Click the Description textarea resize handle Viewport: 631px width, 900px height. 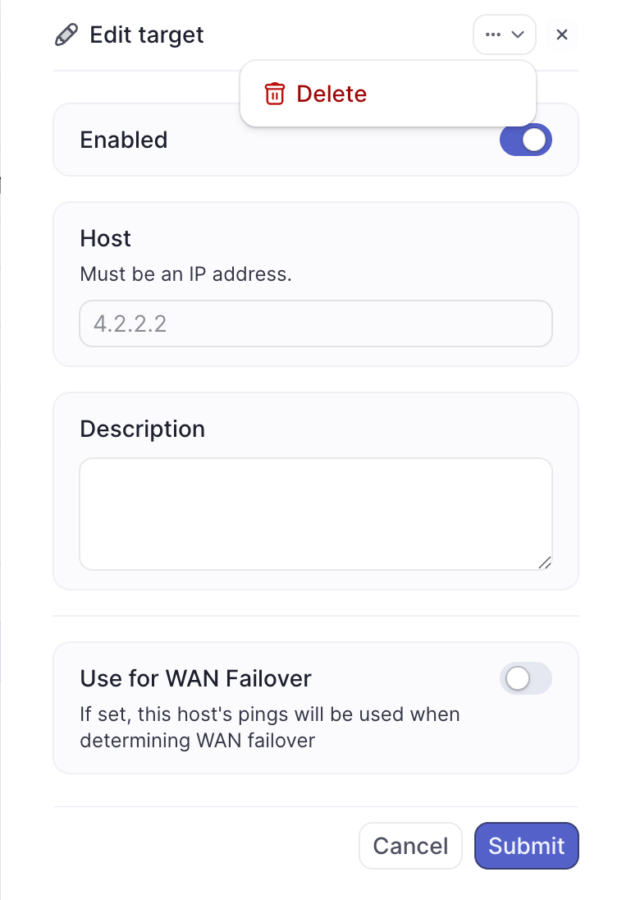[x=545, y=563]
